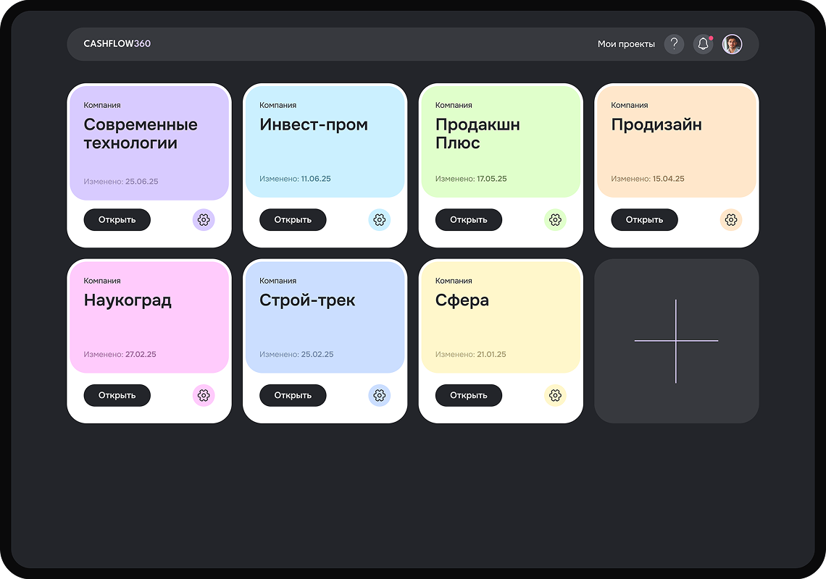Open the Сфера project
Screen dimensions: 826x579
tap(469, 395)
